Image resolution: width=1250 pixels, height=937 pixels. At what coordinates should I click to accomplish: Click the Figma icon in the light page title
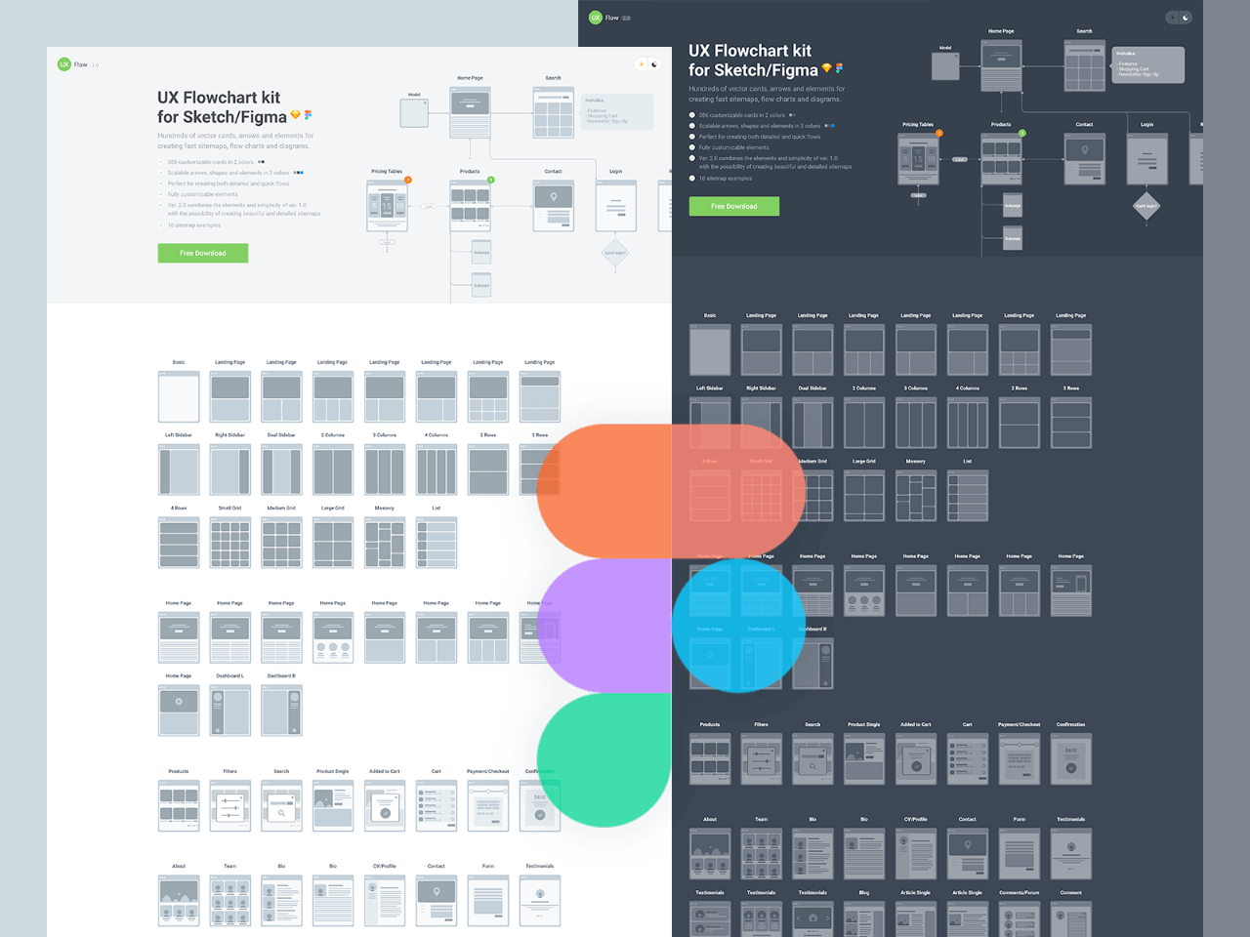[309, 115]
